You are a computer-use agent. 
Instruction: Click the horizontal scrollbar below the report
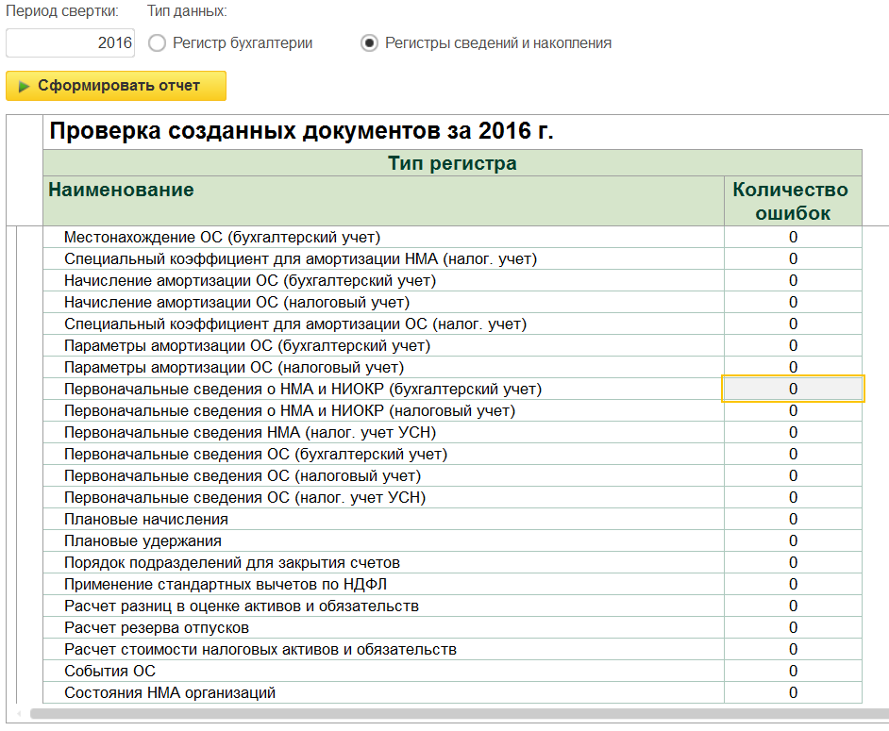coord(453,714)
